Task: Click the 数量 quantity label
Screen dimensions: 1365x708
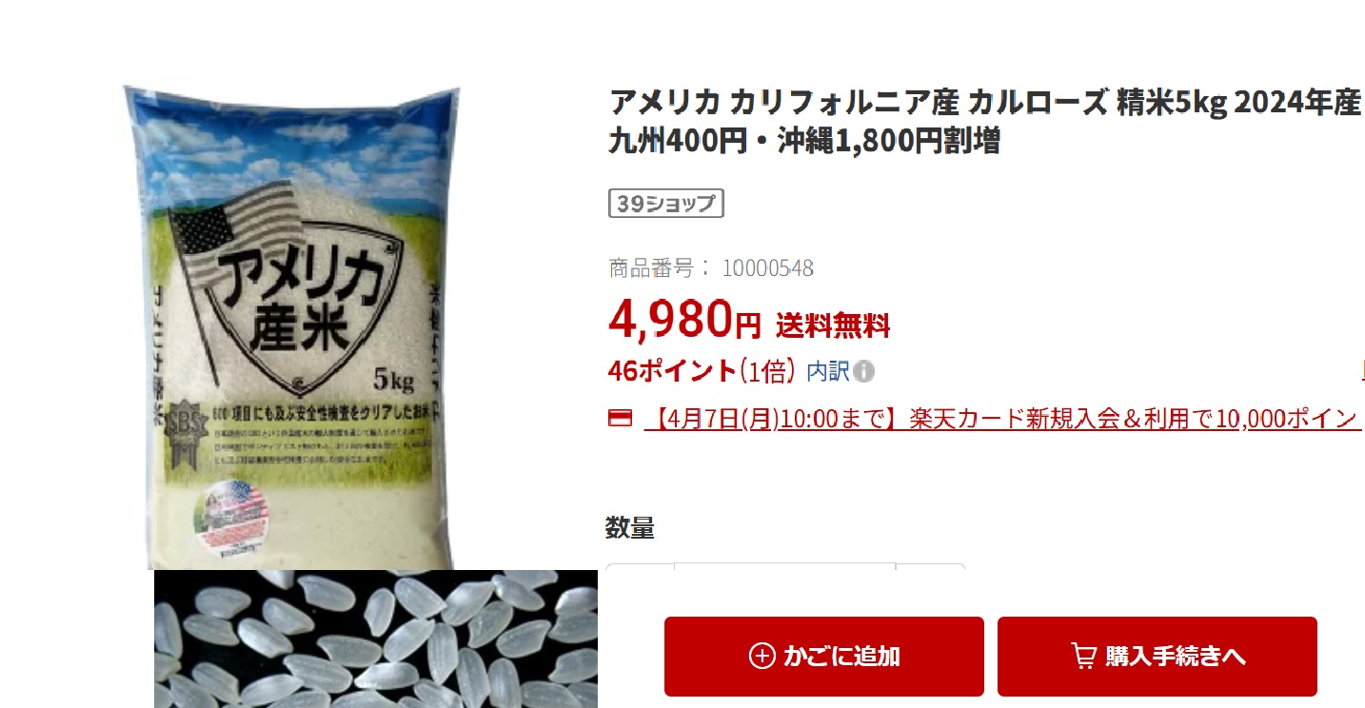Action: [630, 527]
